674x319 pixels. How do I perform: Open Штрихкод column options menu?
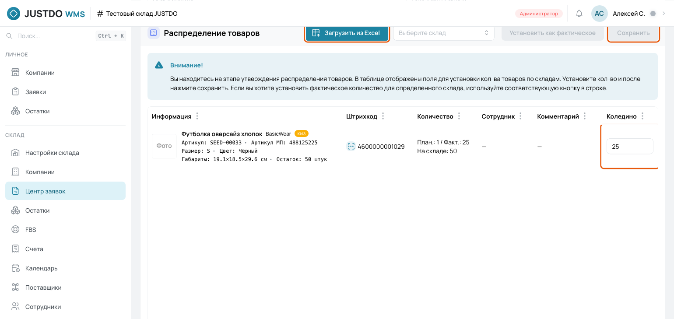[x=383, y=116]
